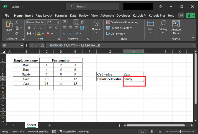Image resolution: width=198 pixels, height=134 pixels.
Task: Click the red font color swatch
Action: coord(48,33)
